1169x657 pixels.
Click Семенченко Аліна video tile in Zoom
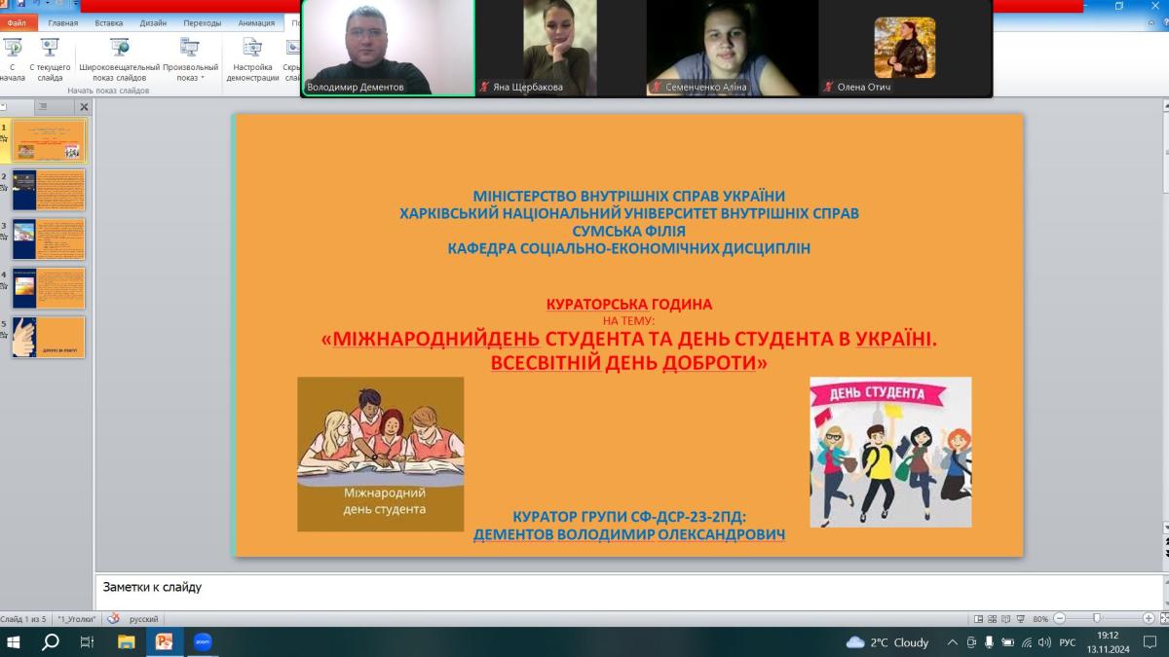[733, 48]
